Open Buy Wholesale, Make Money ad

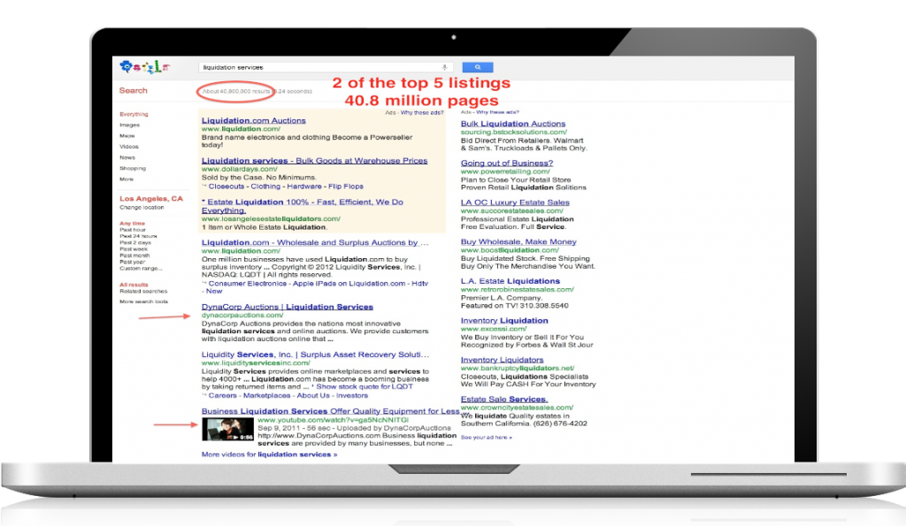pyautogui.click(x=518, y=242)
